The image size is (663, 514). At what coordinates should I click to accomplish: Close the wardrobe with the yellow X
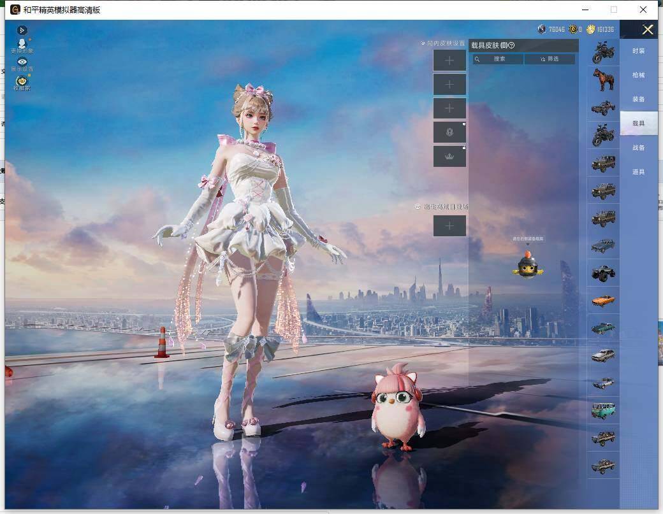pos(648,29)
